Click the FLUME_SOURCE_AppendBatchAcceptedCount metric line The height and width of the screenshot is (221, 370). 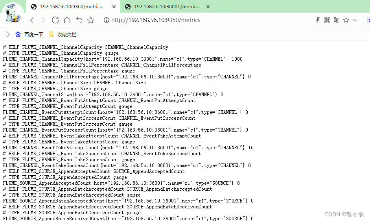(x=128, y=201)
